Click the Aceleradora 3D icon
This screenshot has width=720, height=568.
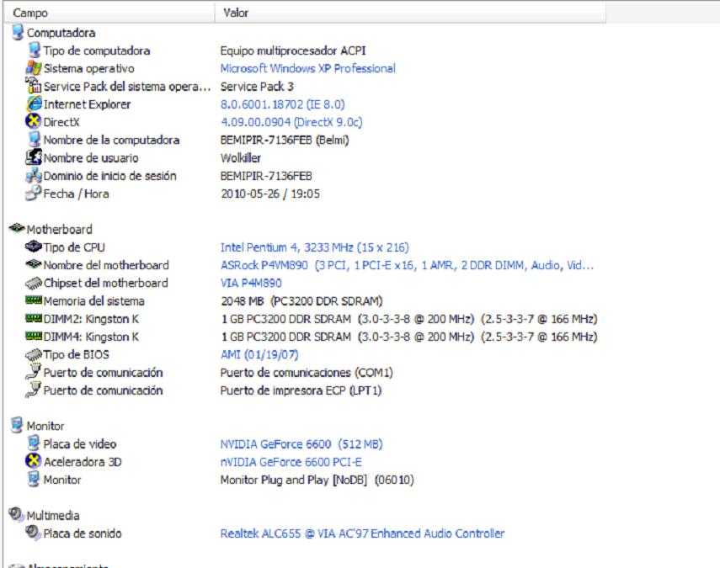point(33,461)
